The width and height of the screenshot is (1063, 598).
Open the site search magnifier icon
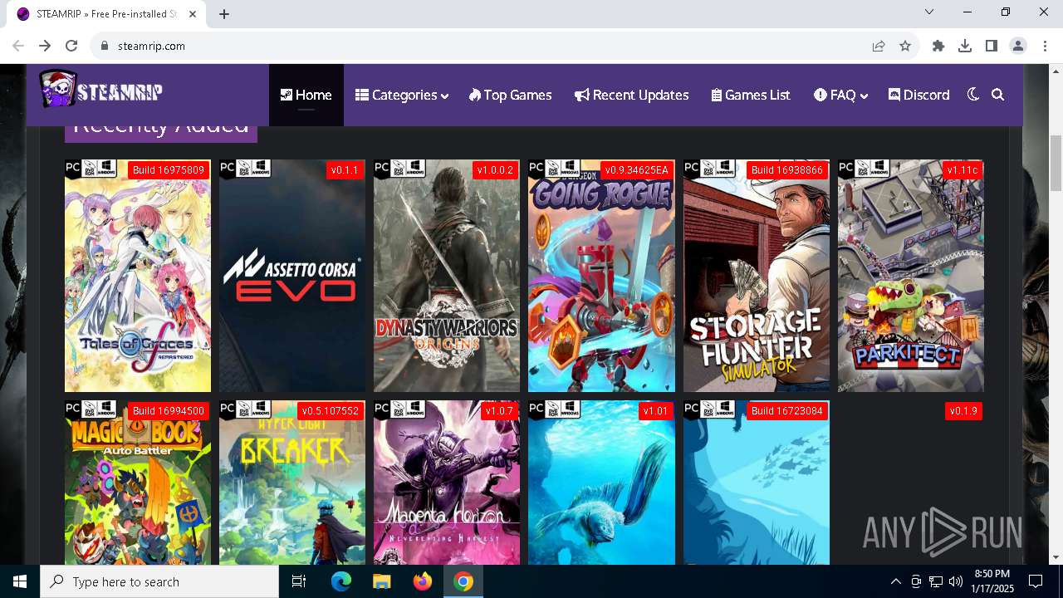click(998, 95)
